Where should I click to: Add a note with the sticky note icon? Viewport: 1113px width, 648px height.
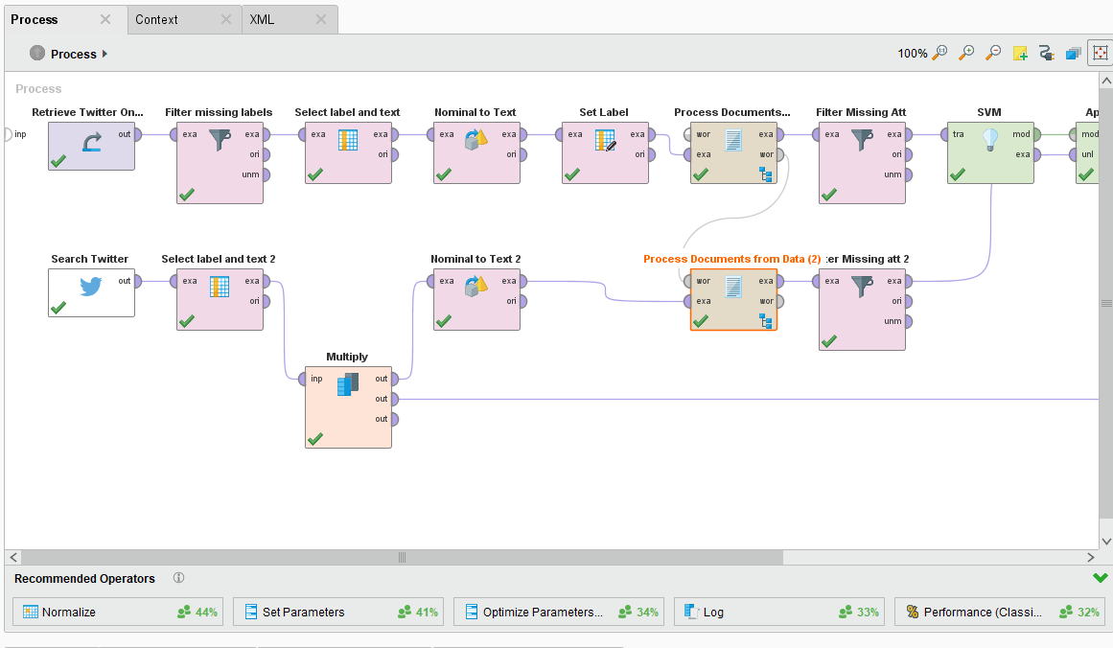coord(1020,54)
